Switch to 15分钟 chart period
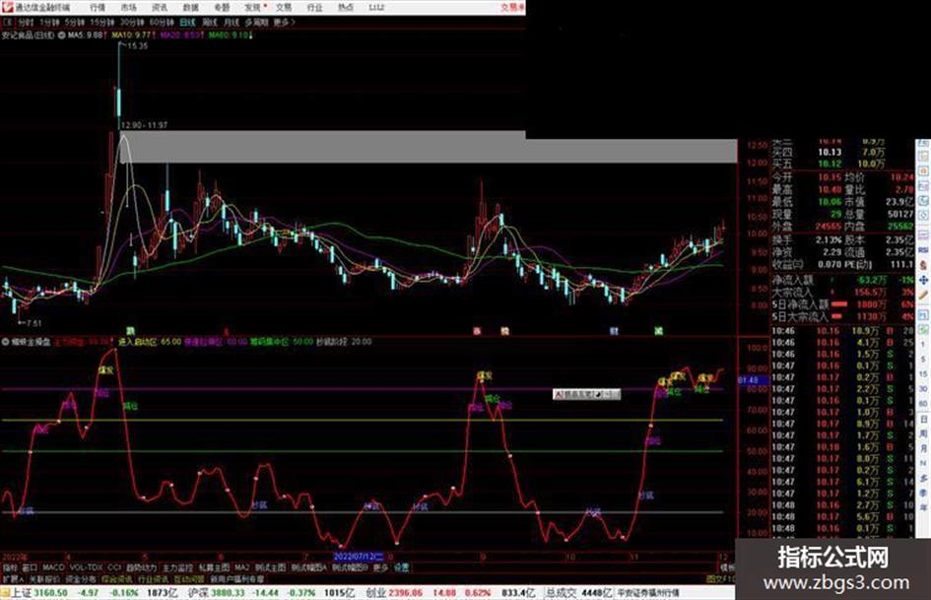This screenshot has width=931, height=600. [x=102, y=22]
